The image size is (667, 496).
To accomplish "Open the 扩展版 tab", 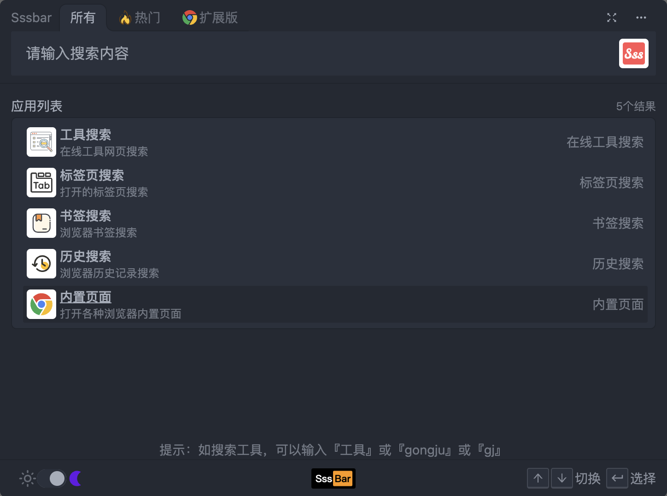I will [x=210, y=18].
